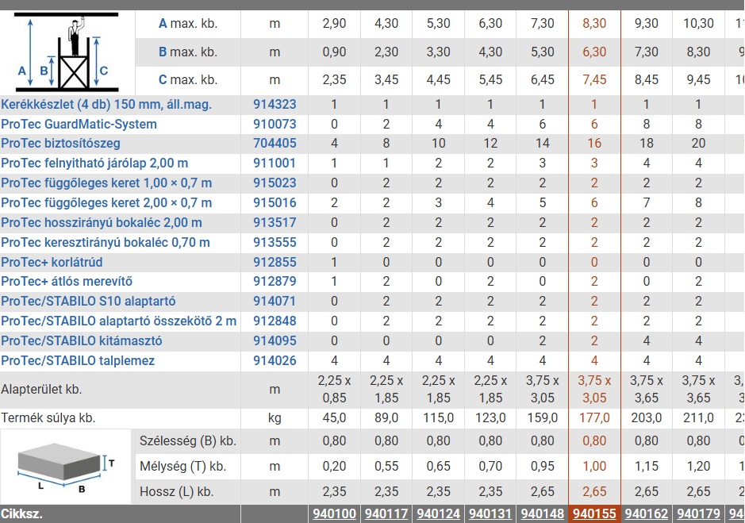Open ProTec hosszirányú bokaléc 2,00 m link
This screenshot has width=745, height=523.
(102, 222)
